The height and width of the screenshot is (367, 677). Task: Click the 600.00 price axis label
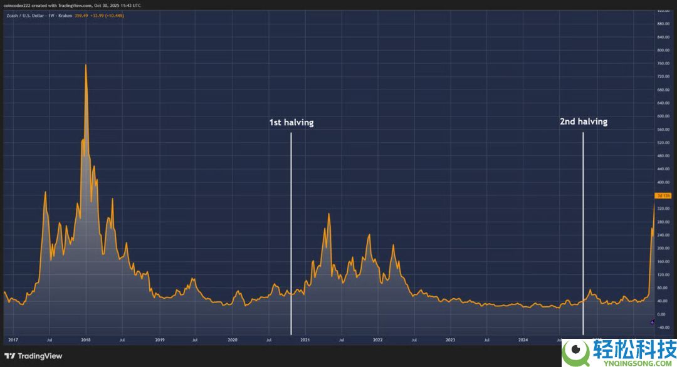tap(663, 116)
